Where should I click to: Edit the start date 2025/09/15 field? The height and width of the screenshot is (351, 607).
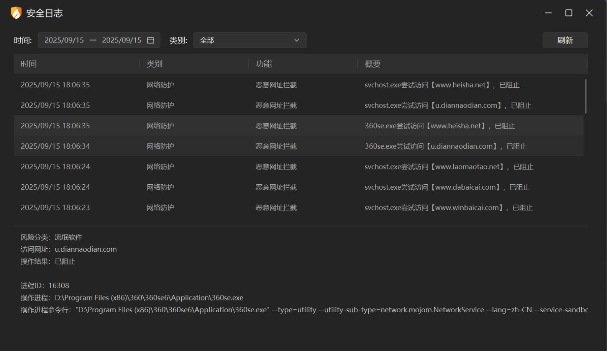(x=64, y=40)
